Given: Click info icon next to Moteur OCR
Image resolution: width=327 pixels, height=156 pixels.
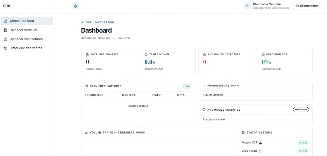Looking at the screenshot, I should [x=261, y=143].
